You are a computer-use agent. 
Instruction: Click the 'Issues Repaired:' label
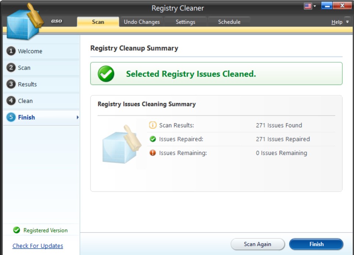[181, 139]
